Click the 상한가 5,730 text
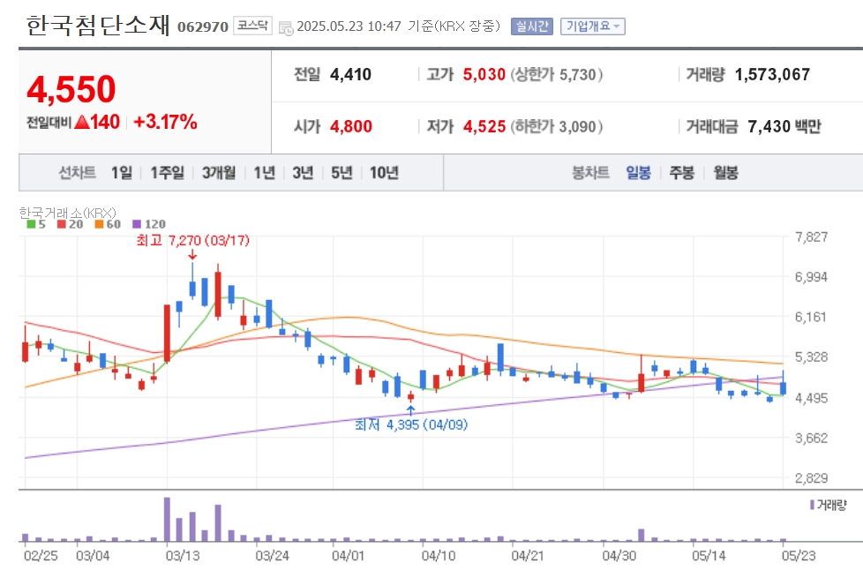Screen dimensions: 863x578 click(557, 74)
